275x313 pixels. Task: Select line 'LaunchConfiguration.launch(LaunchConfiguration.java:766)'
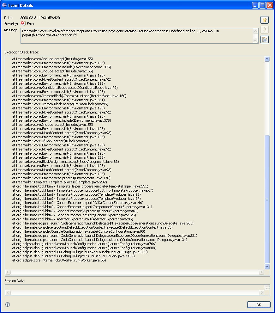[x=84, y=244]
